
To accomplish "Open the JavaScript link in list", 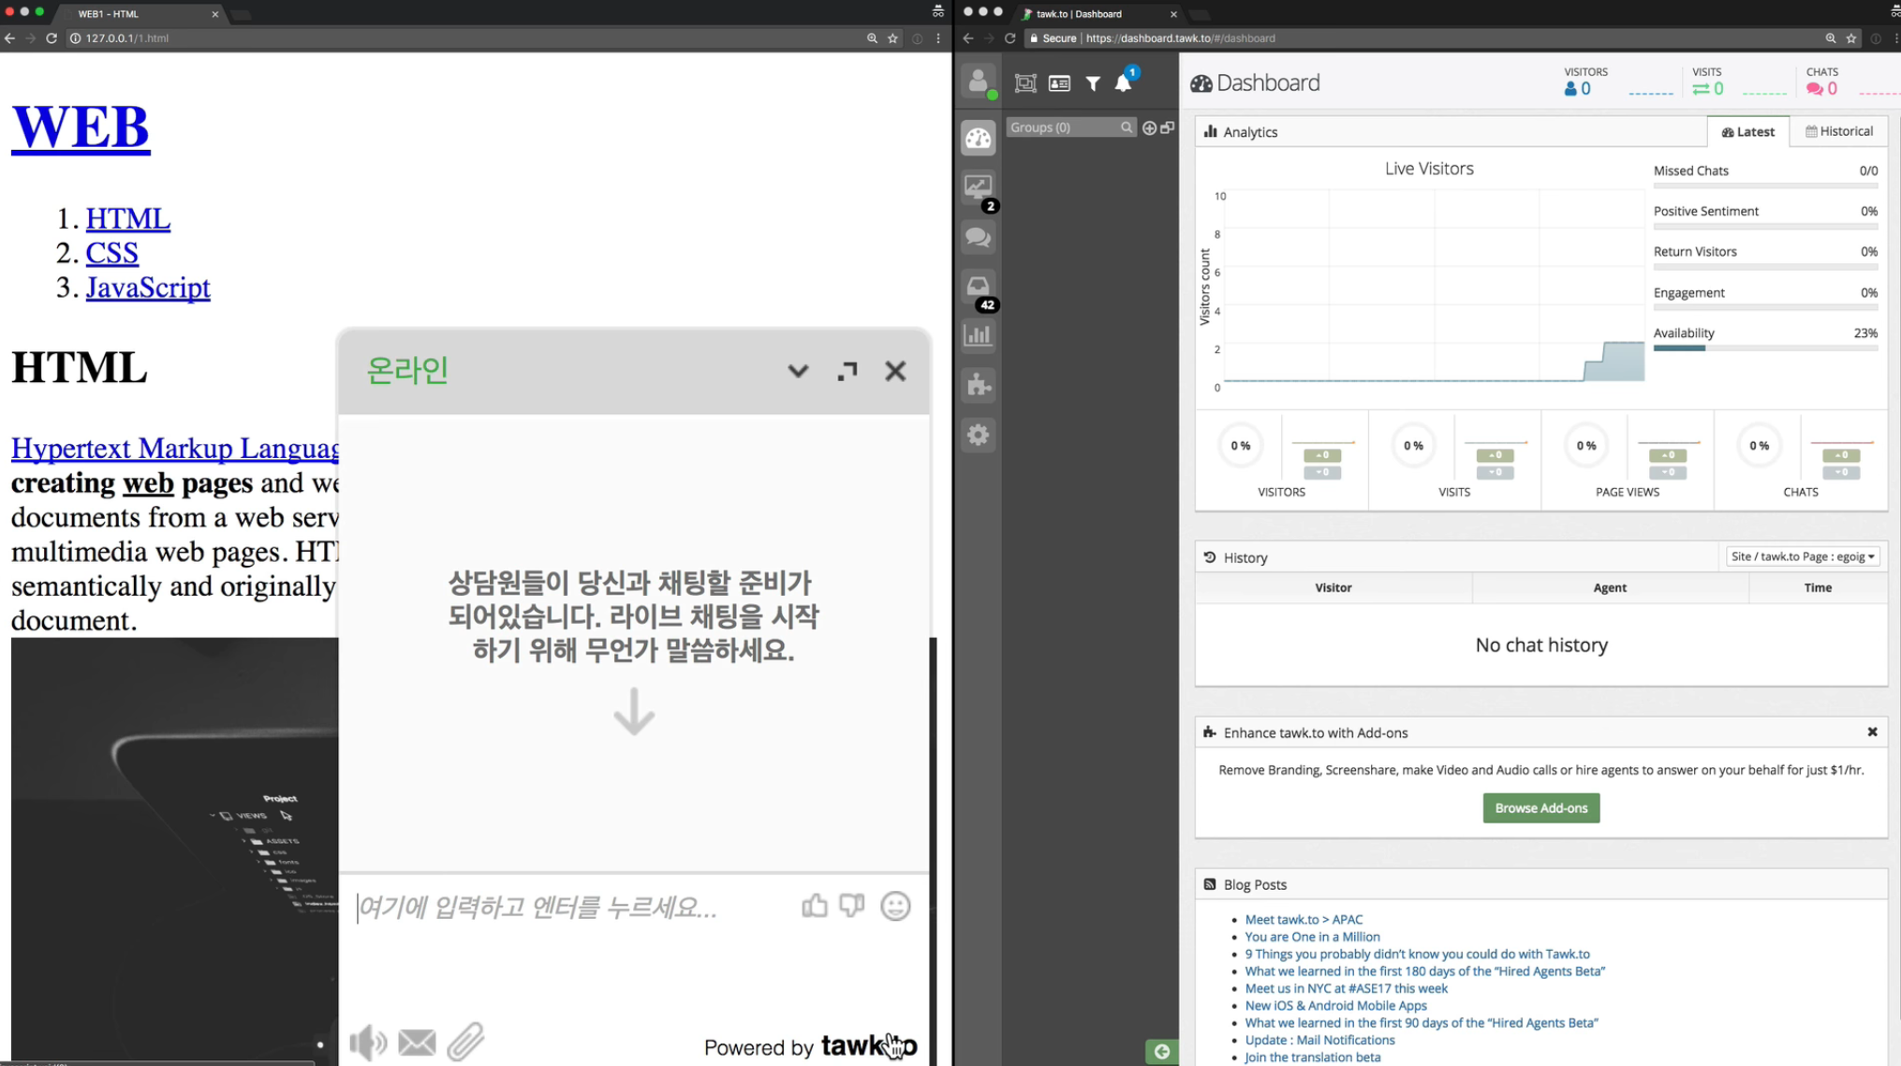I will (148, 288).
